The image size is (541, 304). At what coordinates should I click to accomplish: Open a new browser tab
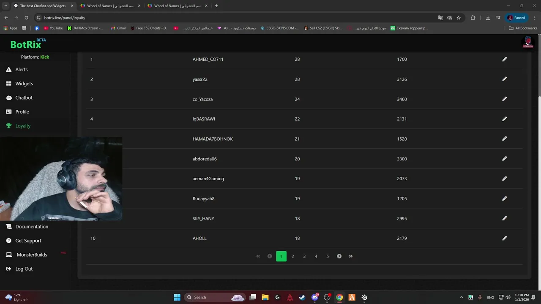coord(216,6)
